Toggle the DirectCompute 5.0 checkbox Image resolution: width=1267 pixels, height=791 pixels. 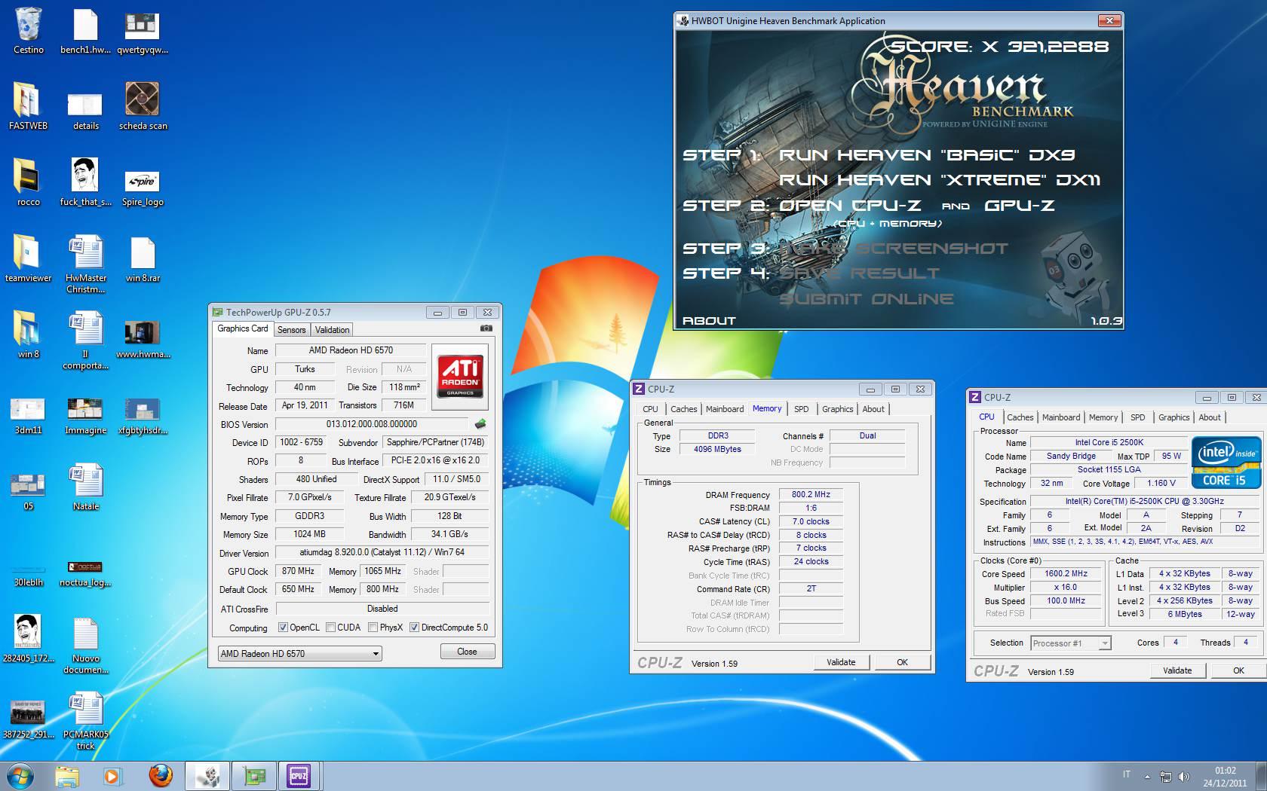pyautogui.click(x=414, y=628)
